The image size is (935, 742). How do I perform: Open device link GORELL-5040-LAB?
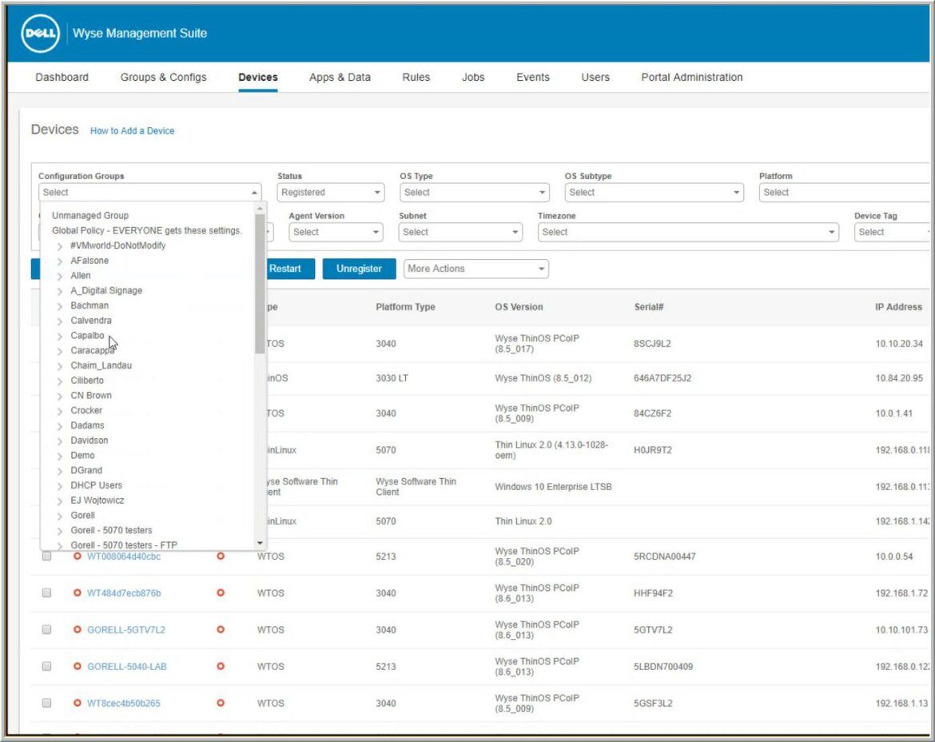coord(127,666)
